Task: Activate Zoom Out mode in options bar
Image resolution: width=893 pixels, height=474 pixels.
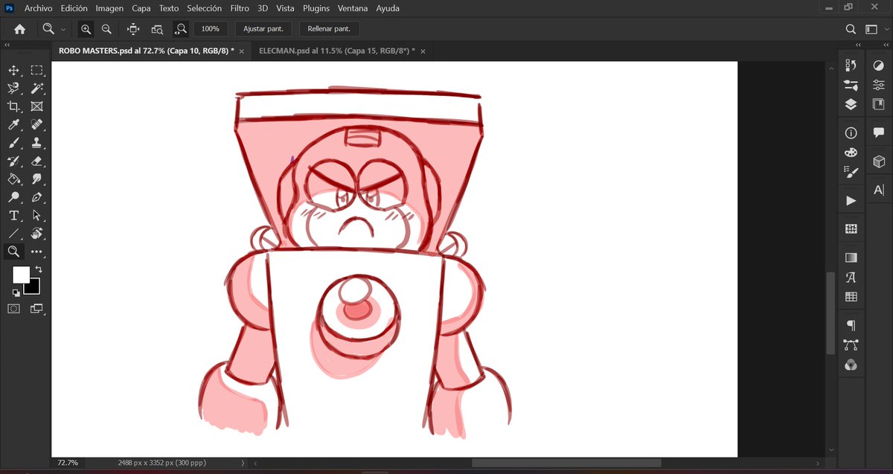Action: (x=106, y=29)
